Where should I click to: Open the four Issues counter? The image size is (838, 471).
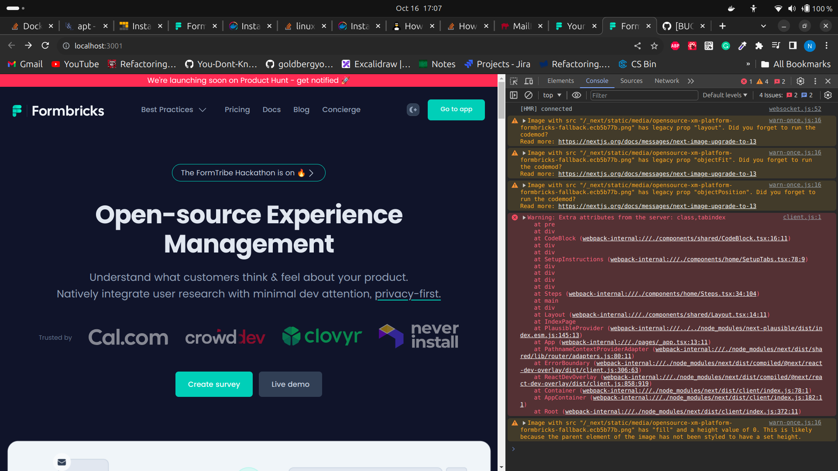tap(771, 95)
